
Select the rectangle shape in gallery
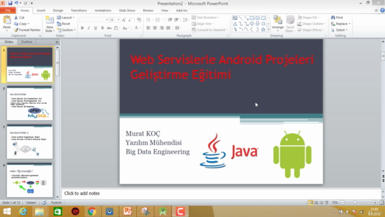point(251,18)
